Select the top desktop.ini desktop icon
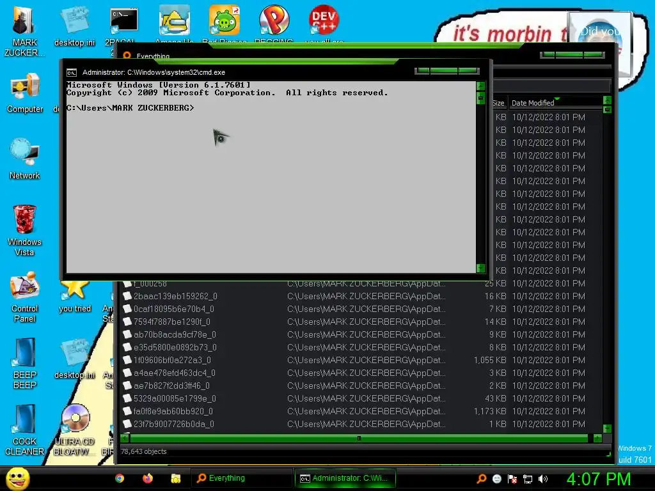Screen dimensions: 655x491 tap(74, 26)
